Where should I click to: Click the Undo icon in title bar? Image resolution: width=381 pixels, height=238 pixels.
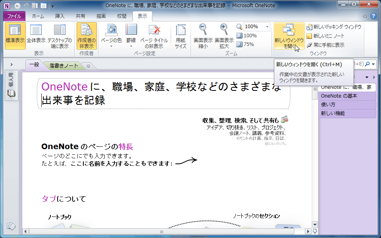tap(26, 6)
